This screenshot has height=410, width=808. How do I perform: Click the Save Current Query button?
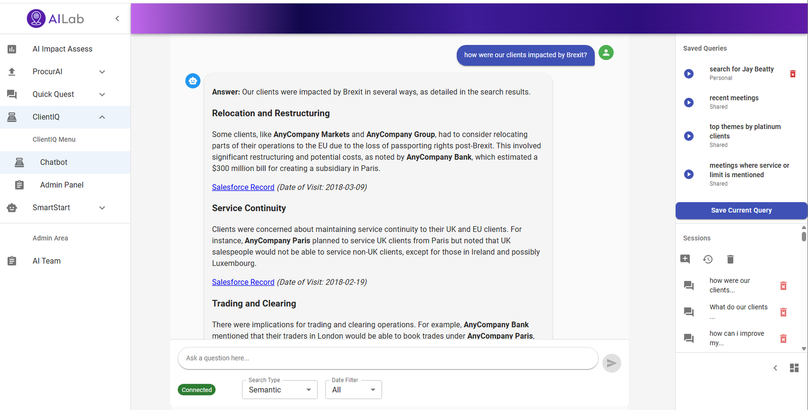[741, 210]
